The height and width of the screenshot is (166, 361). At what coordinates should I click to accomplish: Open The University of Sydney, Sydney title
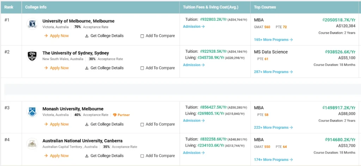tap(75, 53)
